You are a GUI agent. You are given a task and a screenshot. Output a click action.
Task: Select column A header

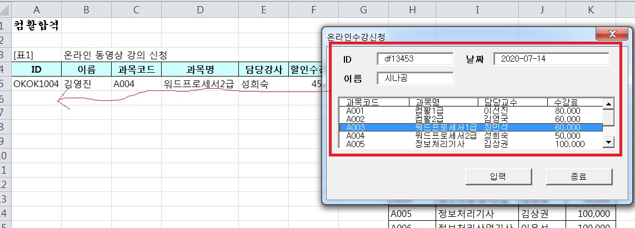point(36,9)
